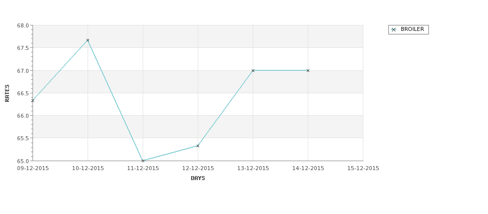This screenshot has height=214, width=488.
Task: Click the peak data marker at 10-12-2015
Action: tap(88, 40)
